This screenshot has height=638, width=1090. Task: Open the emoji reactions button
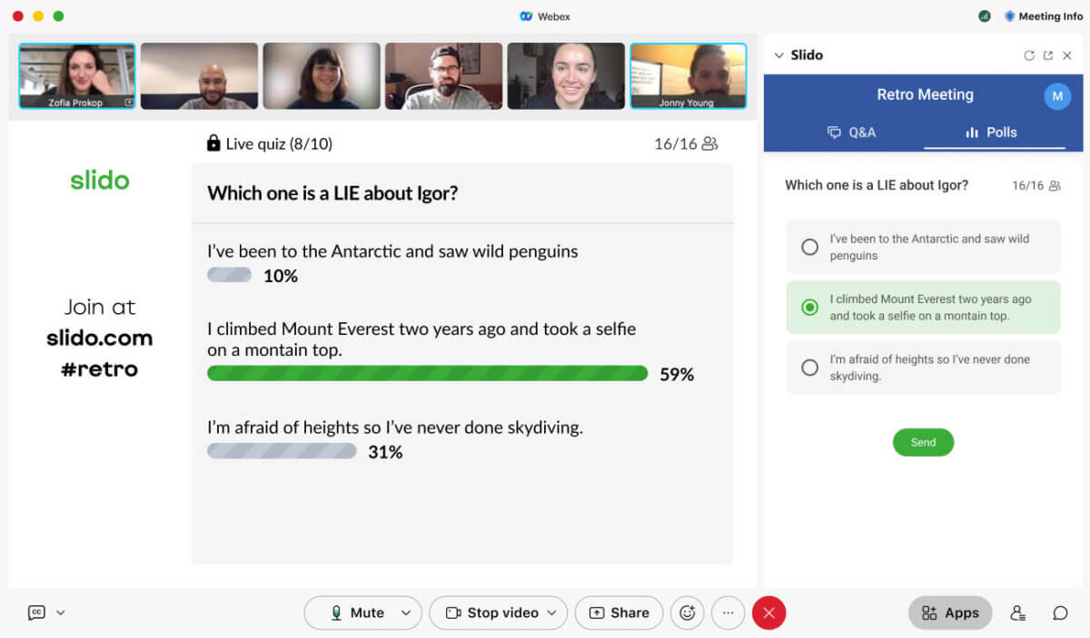687,613
